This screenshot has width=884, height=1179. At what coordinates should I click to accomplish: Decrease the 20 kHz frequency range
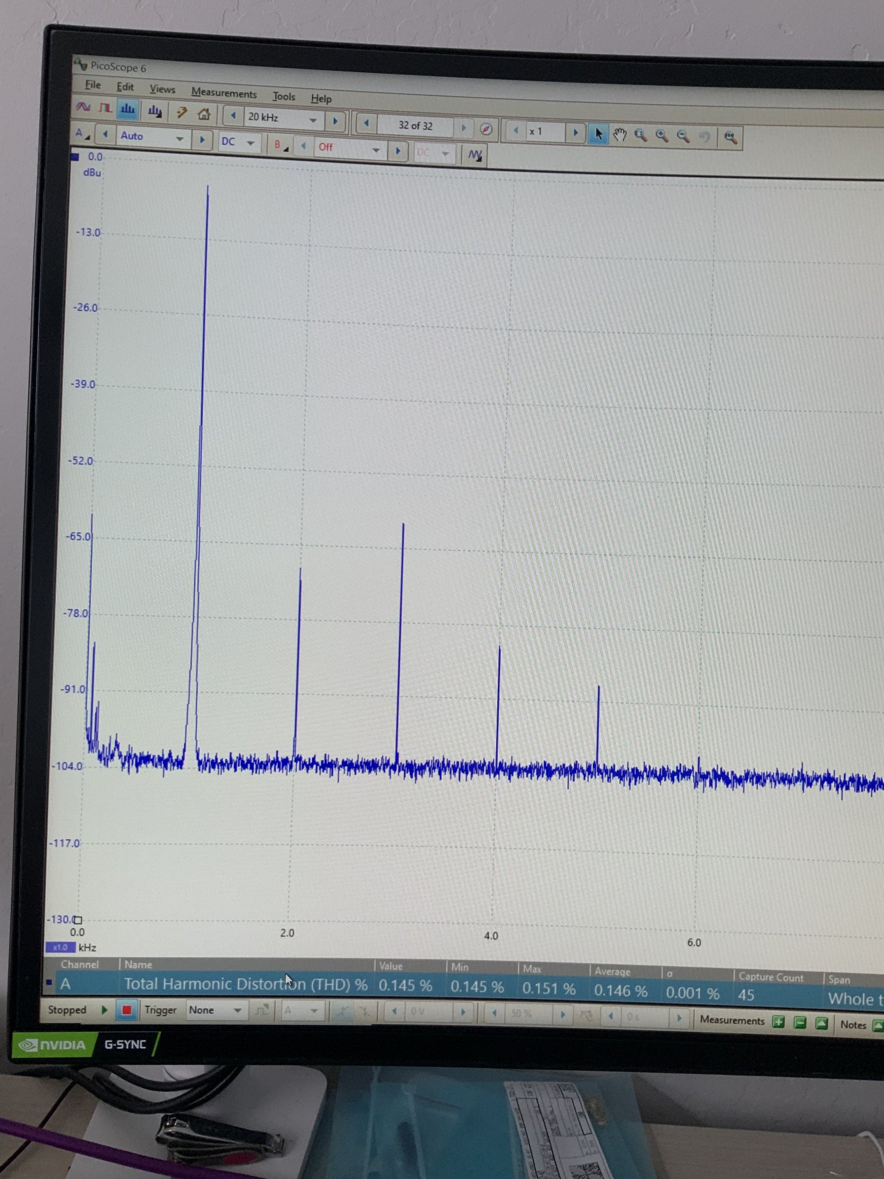tap(233, 116)
